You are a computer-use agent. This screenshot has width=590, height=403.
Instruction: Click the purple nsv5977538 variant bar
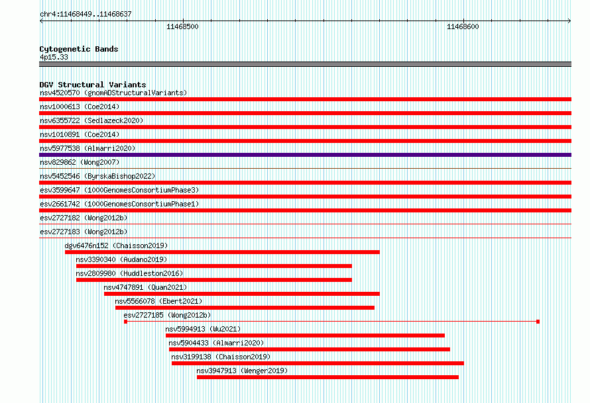coord(305,155)
